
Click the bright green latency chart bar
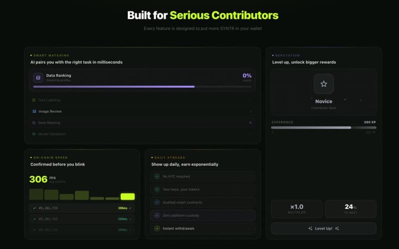[x=128, y=197]
